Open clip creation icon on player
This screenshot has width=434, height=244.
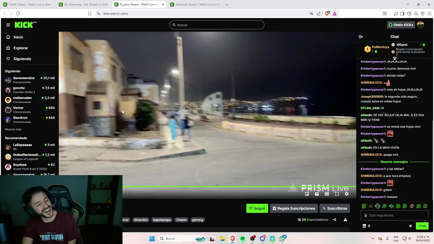pos(317,194)
